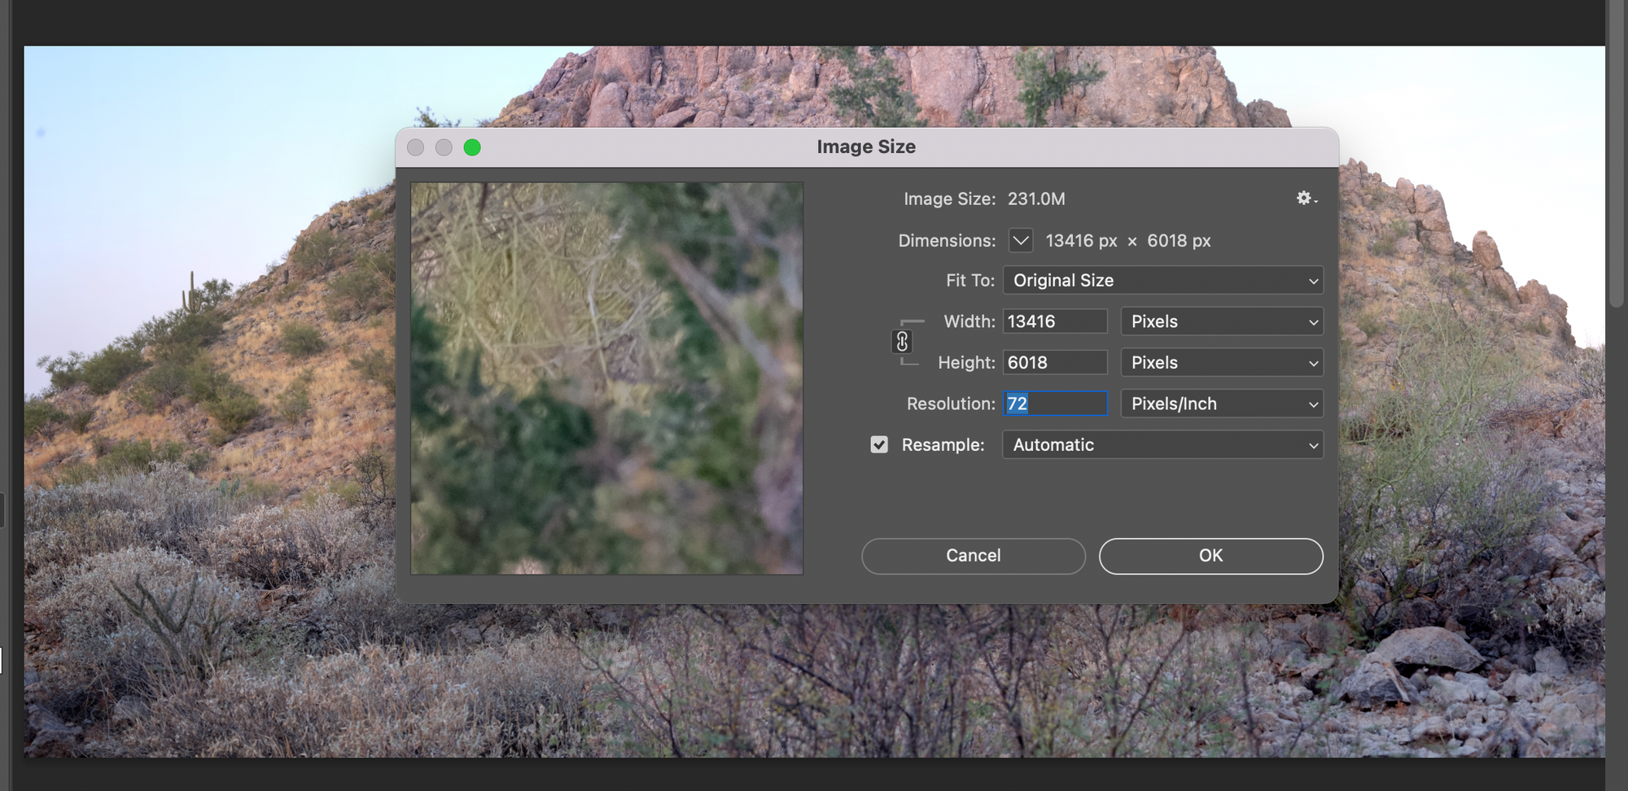Click the Image Size 231.0M value
This screenshot has height=791, width=1628.
pyautogui.click(x=1036, y=199)
